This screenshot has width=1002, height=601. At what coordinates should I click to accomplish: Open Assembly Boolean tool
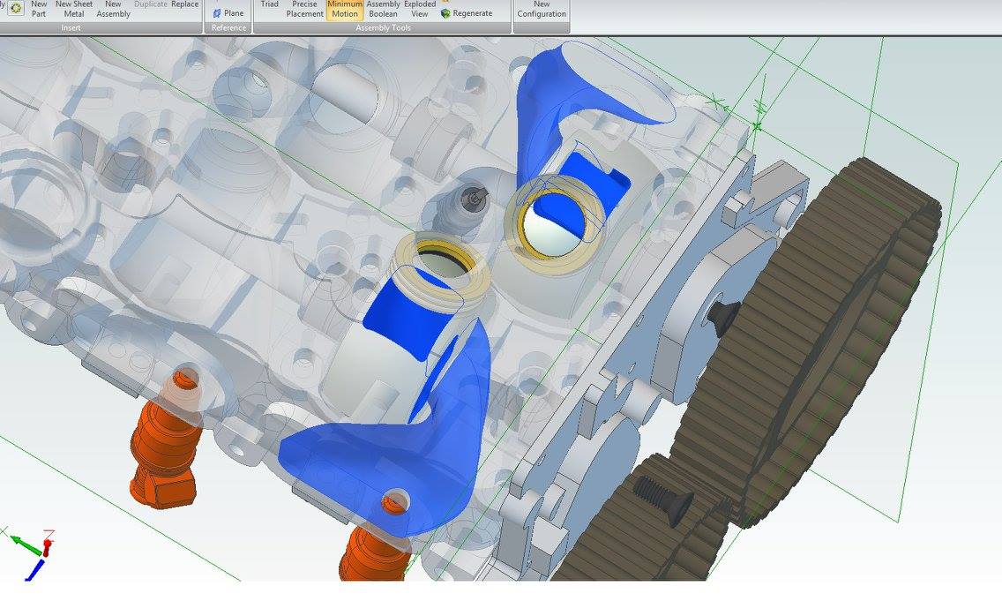coord(383,9)
